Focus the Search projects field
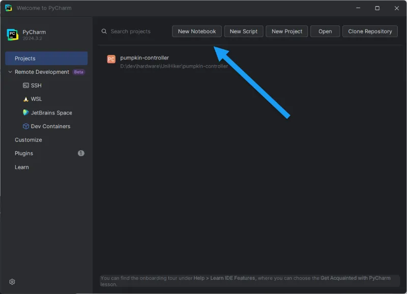407x294 pixels. pos(131,32)
